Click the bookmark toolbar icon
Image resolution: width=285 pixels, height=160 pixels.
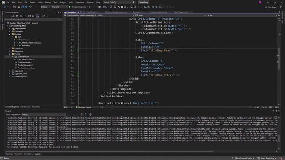tap(160, 7)
